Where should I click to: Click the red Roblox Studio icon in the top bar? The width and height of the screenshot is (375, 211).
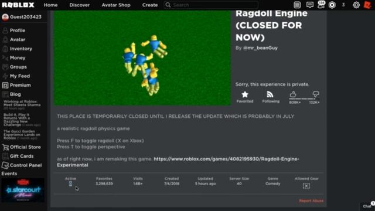click(367, 5)
